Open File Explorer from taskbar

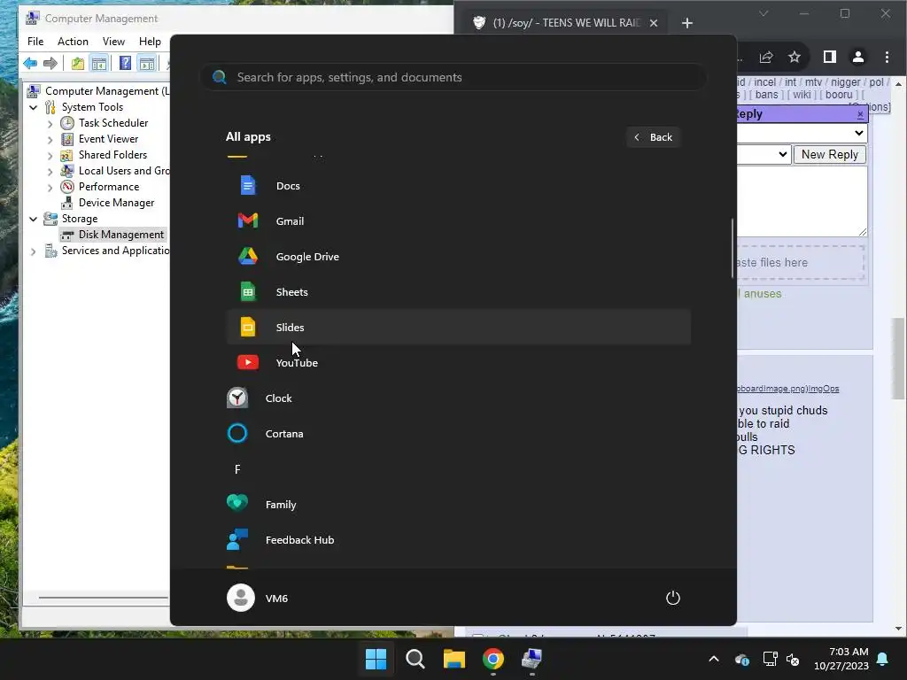click(x=454, y=659)
